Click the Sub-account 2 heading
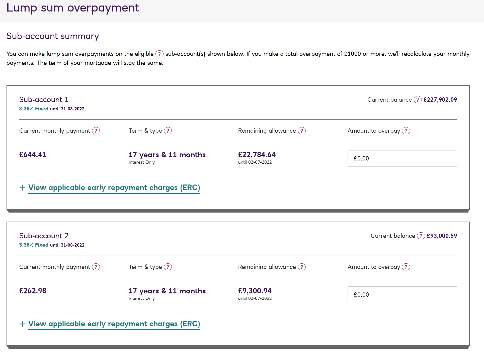The height and width of the screenshot is (357, 484). pyautogui.click(x=44, y=236)
